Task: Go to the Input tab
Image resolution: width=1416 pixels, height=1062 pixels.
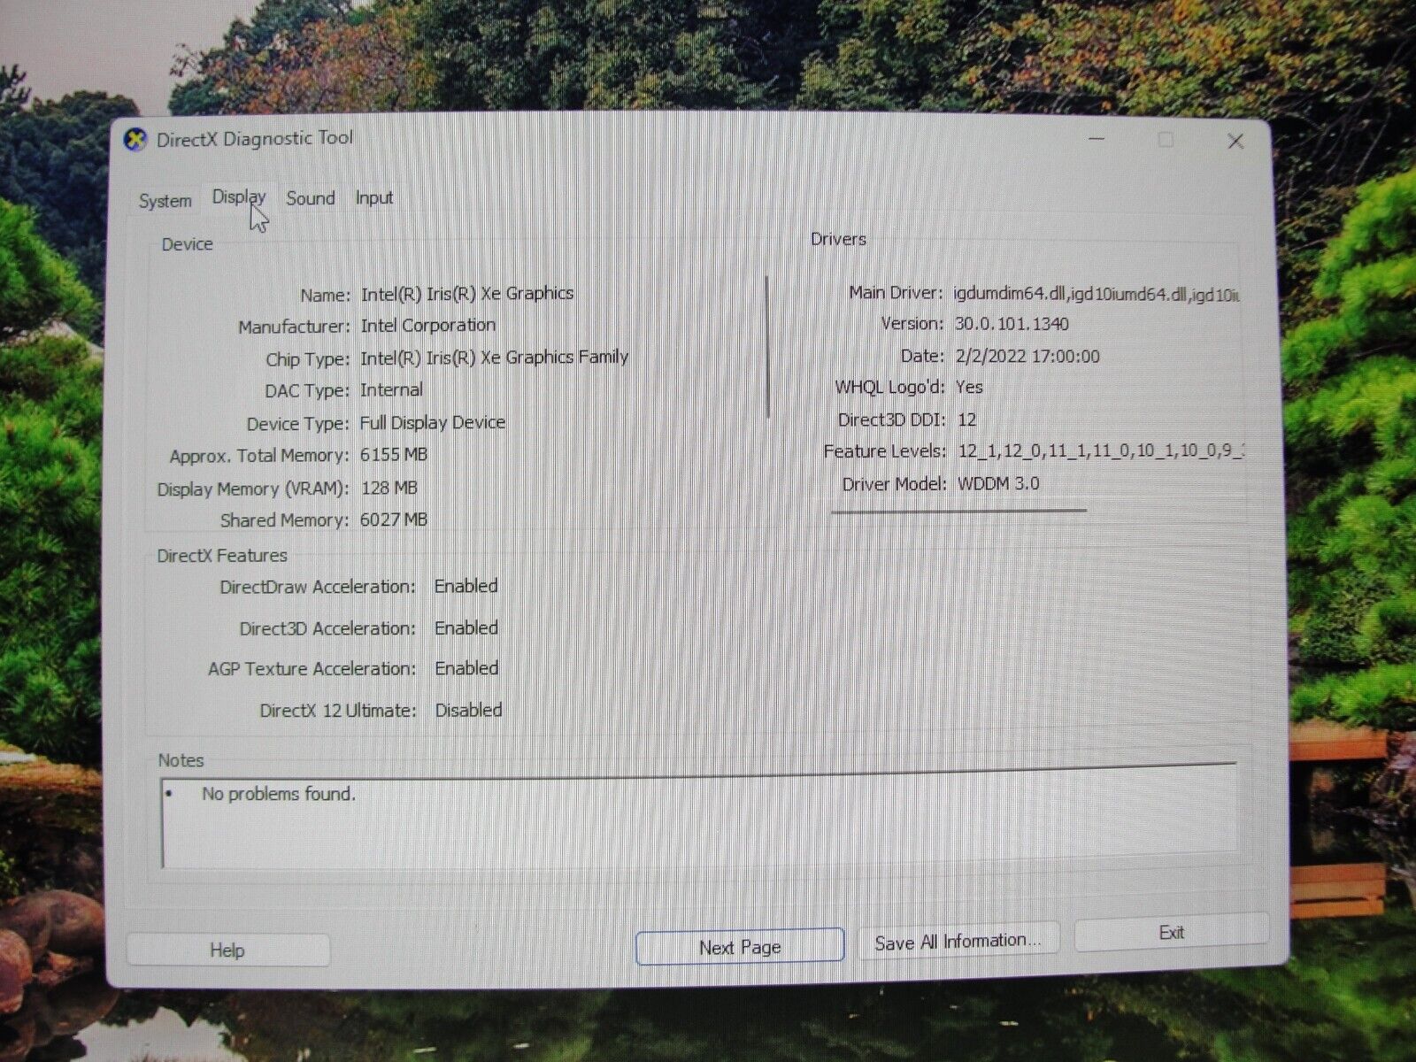Action: tap(373, 198)
